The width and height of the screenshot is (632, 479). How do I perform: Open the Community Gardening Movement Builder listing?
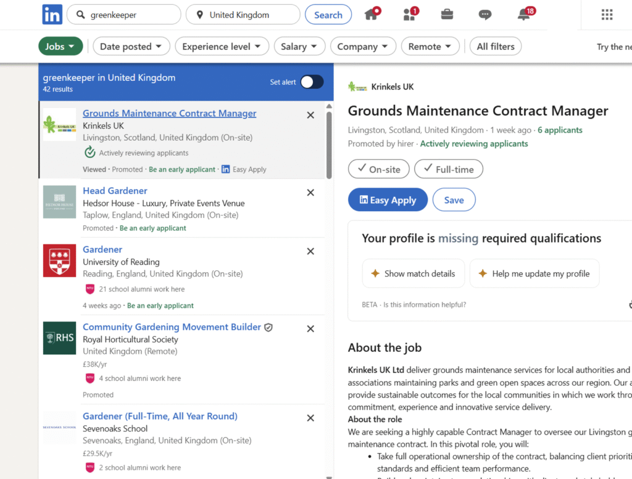[172, 327]
